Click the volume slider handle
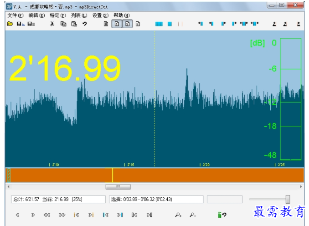 [288, 199]
